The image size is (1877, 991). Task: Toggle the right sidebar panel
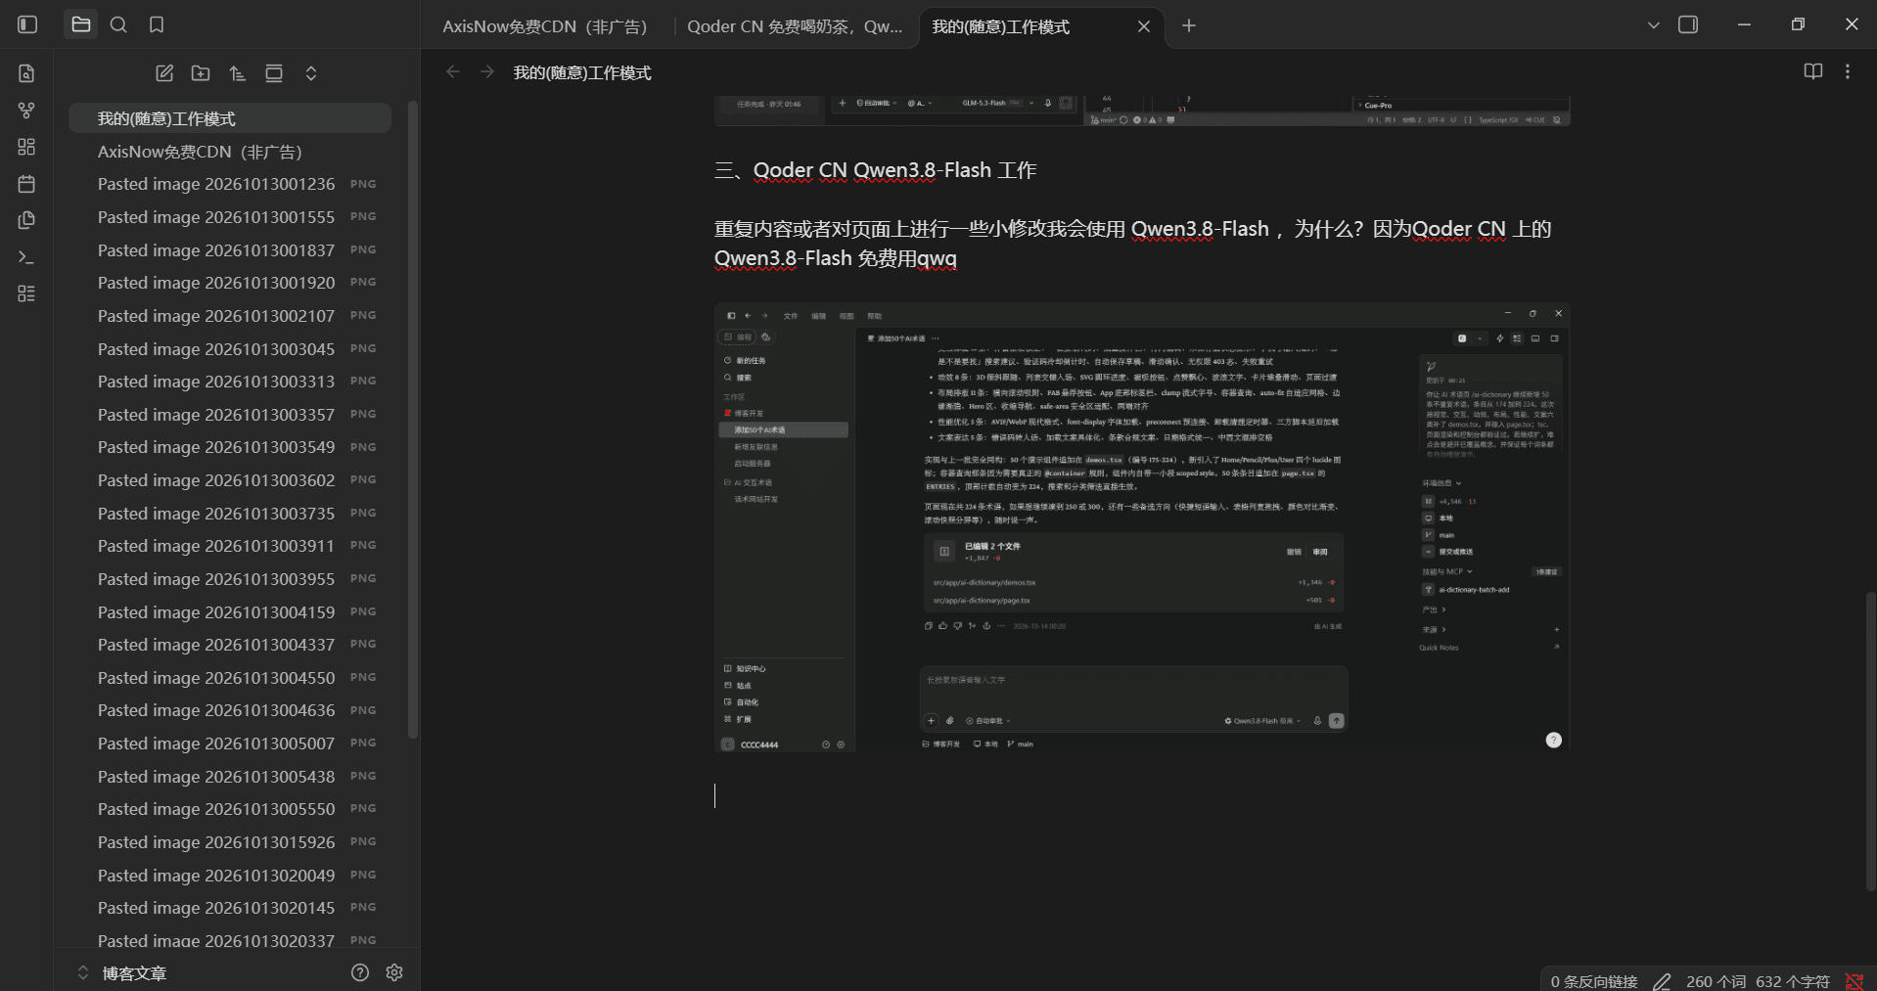tap(1688, 24)
